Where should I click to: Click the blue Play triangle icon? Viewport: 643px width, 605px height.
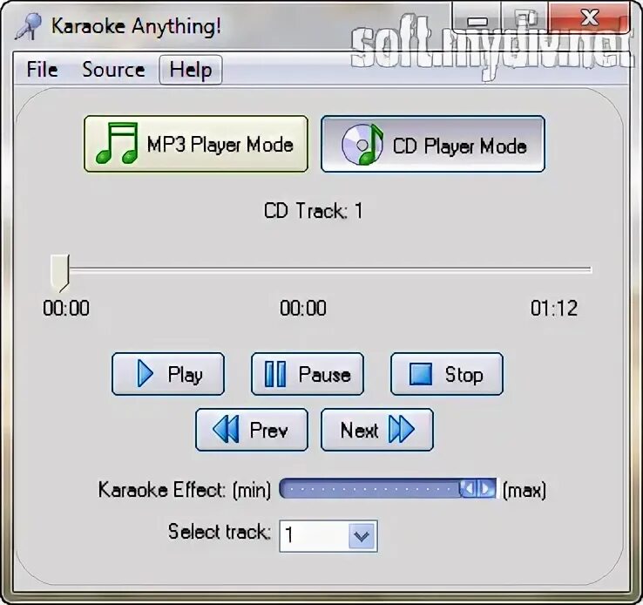tap(145, 374)
